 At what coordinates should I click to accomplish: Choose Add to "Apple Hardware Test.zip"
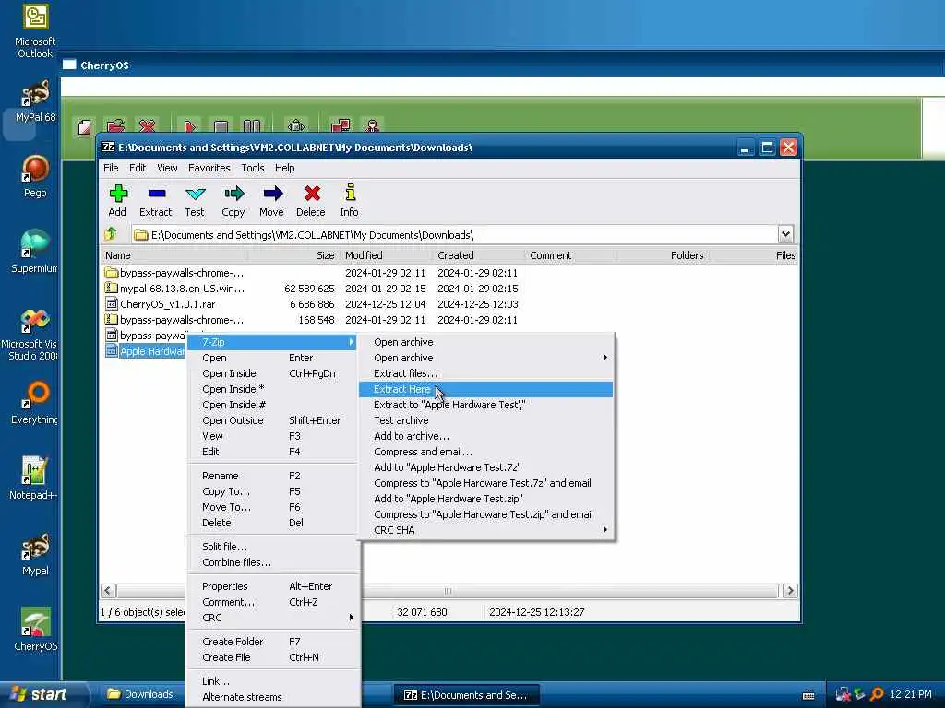485,499
